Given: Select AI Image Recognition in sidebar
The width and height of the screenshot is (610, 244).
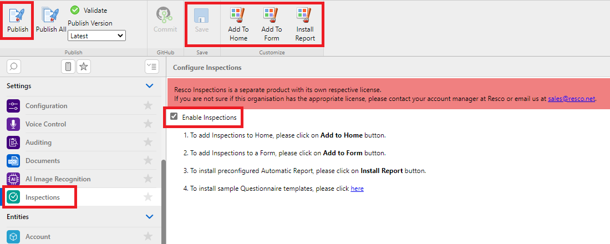Looking at the screenshot, I should [x=58, y=179].
